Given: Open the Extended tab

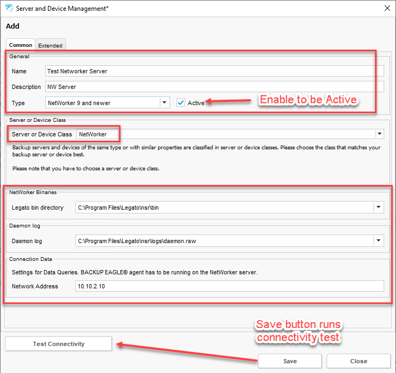Looking at the screenshot, I should coord(50,45).
